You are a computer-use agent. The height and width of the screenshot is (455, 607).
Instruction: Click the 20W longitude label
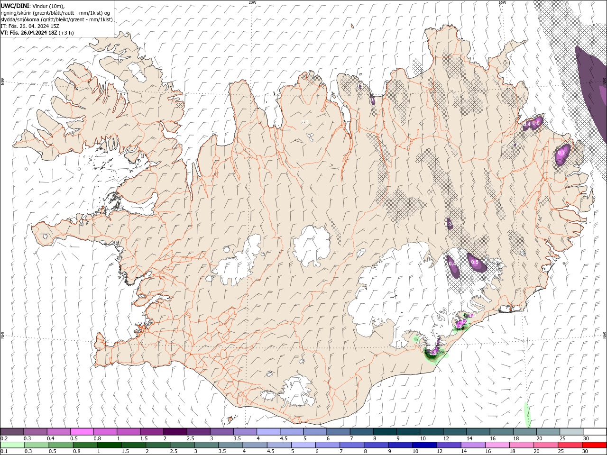[x=252, y=2]
